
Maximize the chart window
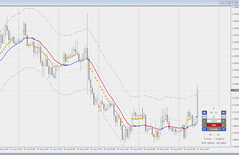tap(229, 3)
